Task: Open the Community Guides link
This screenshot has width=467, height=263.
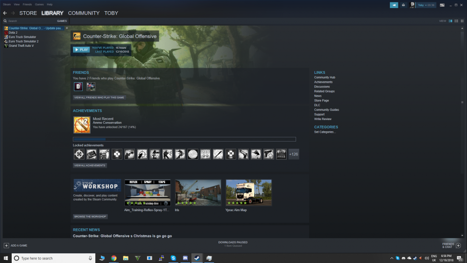Action: (x=326, y=110)
